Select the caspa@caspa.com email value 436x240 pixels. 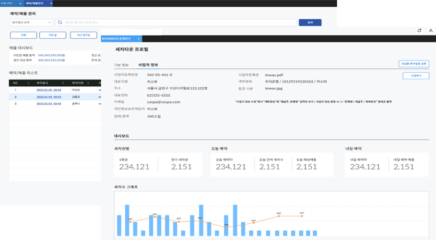164,102
